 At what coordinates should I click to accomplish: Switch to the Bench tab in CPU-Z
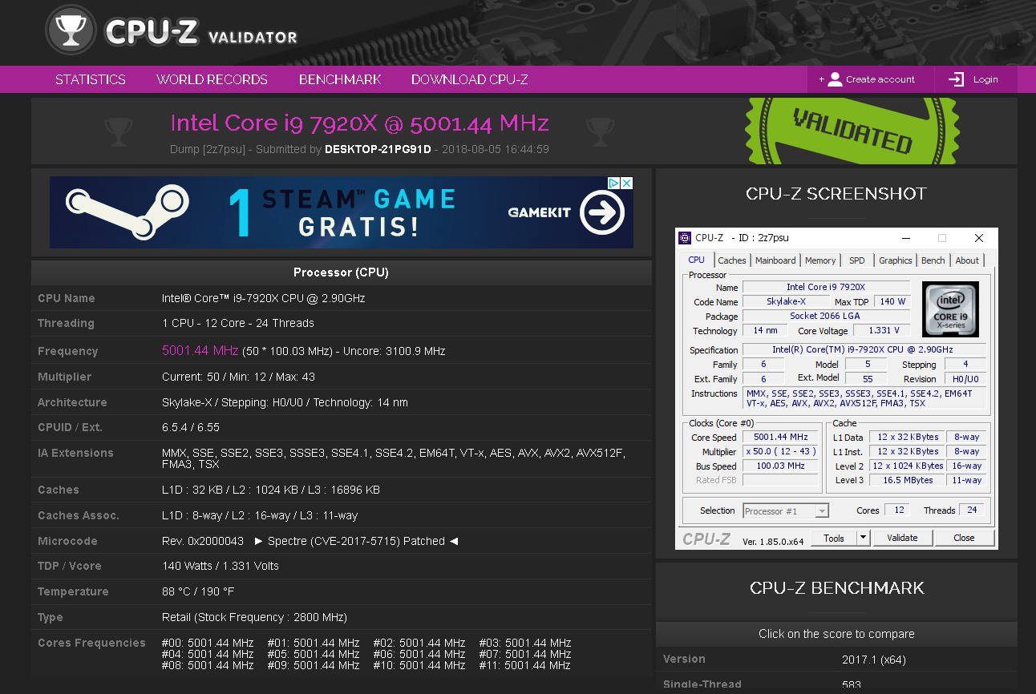933,260
